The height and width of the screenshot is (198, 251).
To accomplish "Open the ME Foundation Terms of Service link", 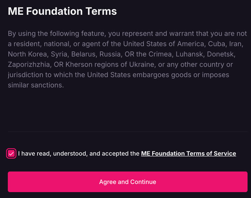I will tap(188, 154).
